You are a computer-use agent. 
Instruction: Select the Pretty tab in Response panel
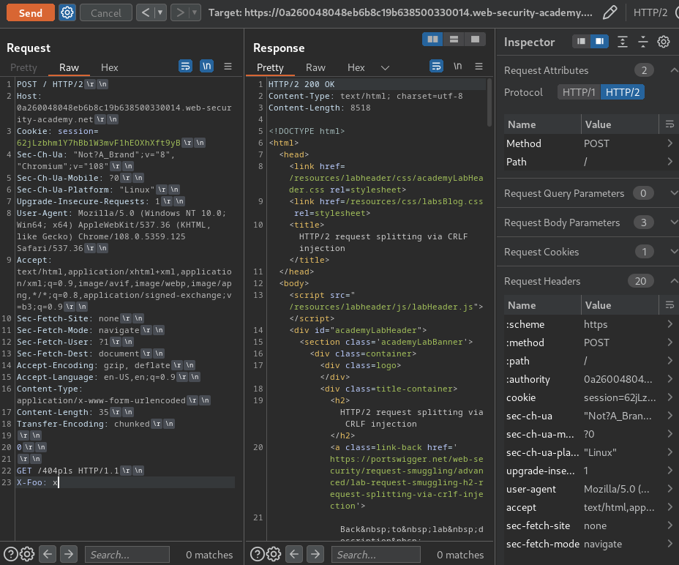click(270, 67)
